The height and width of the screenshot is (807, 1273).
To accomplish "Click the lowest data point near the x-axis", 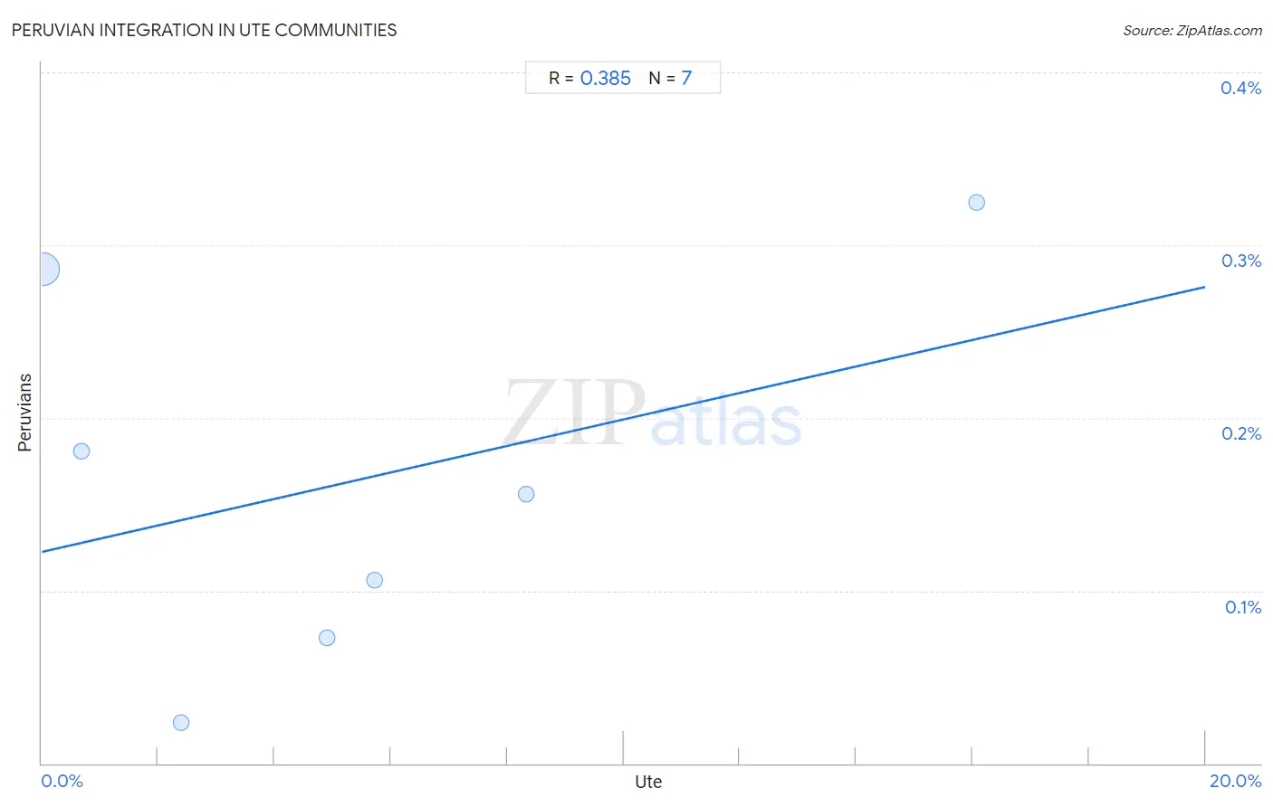I will coord(181,722).
